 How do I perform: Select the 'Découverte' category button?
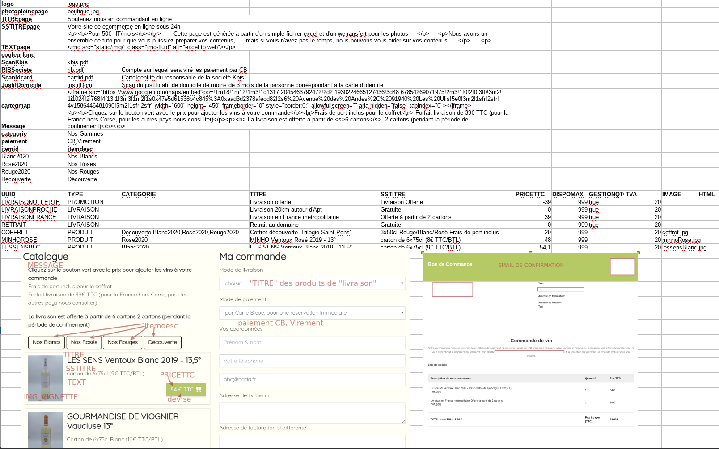point(162,342)
